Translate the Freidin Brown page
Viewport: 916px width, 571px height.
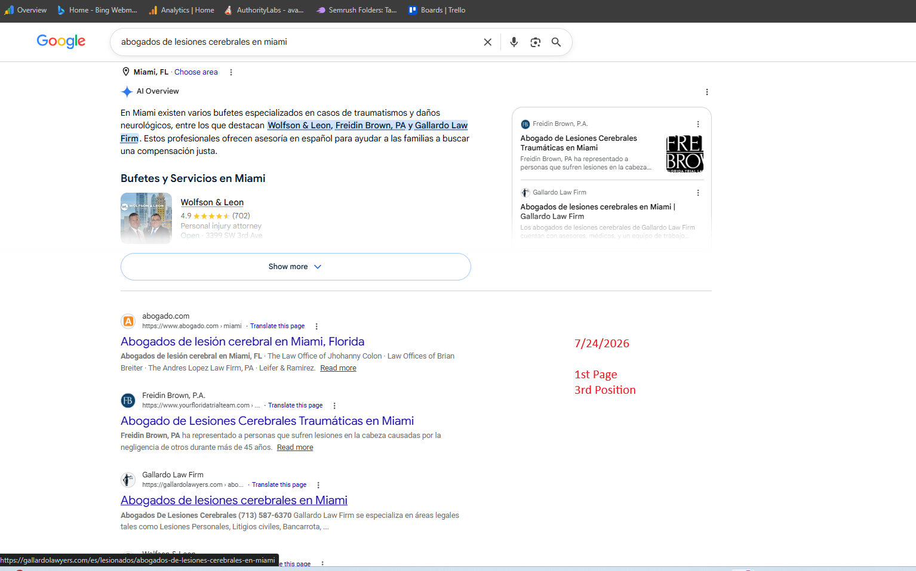(x=295, y=406)
